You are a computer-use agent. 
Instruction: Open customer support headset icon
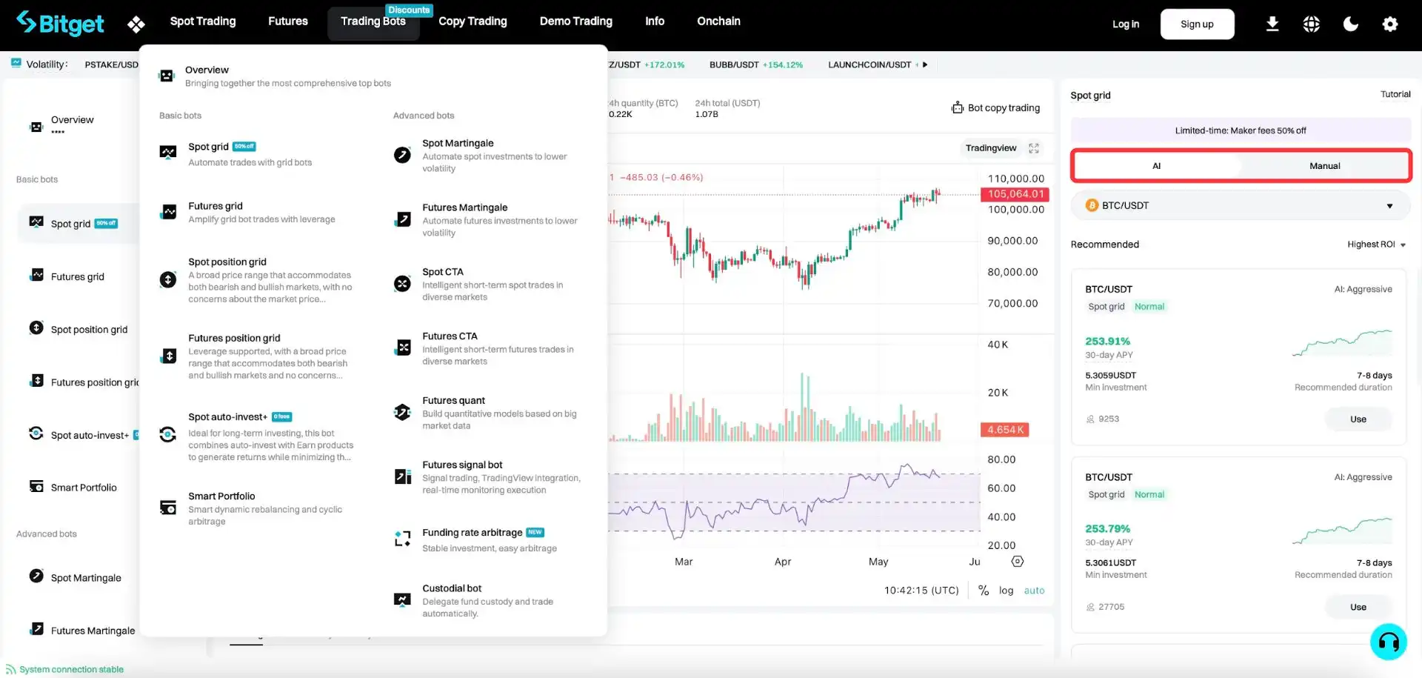pyautogui.click(x=1388, y=641)
